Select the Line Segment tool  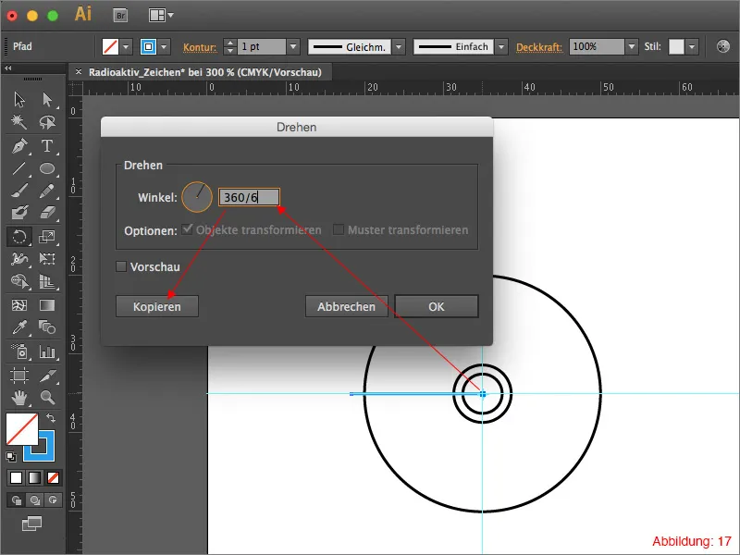(x=19, y=168)
